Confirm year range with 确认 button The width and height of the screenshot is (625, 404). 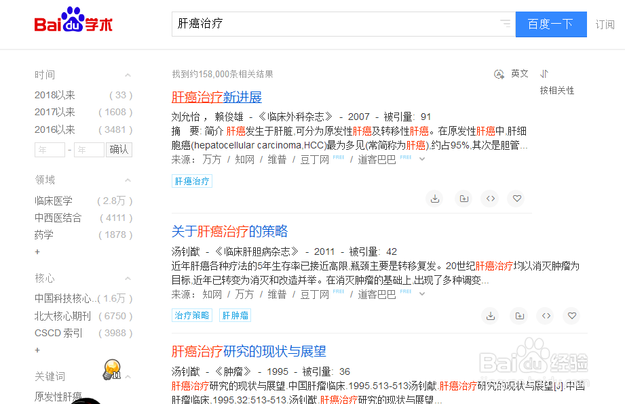tap(119, 150)
